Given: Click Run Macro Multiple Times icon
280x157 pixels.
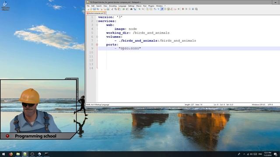Looking at the screenshot, I should [x=193, y=9].
